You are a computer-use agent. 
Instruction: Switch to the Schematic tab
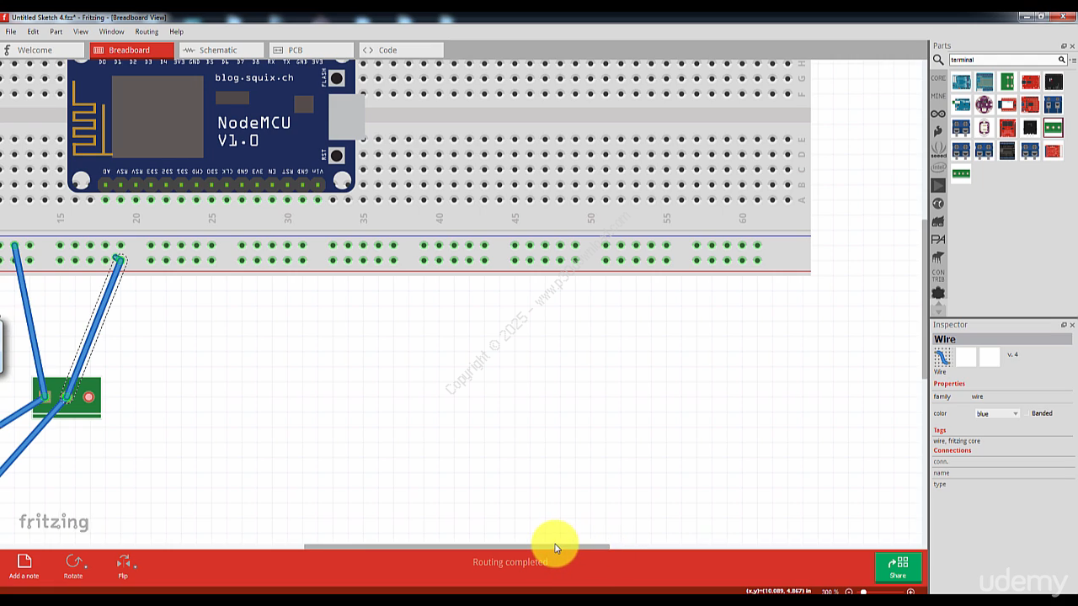tap(221, 50)
